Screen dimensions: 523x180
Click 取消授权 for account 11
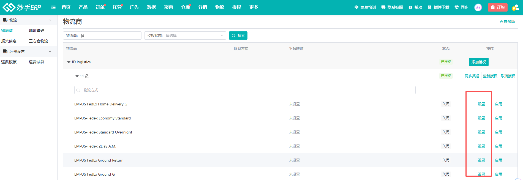point(508,76)
